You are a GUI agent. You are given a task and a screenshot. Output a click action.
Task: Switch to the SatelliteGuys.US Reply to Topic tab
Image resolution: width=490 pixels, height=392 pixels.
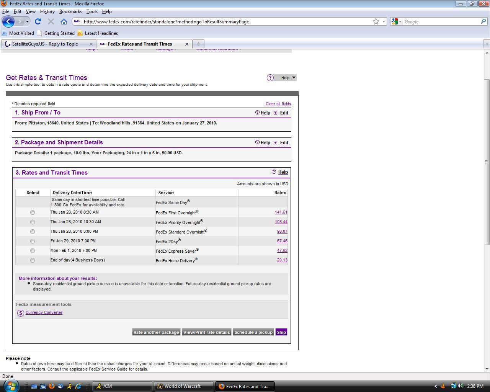49,44
